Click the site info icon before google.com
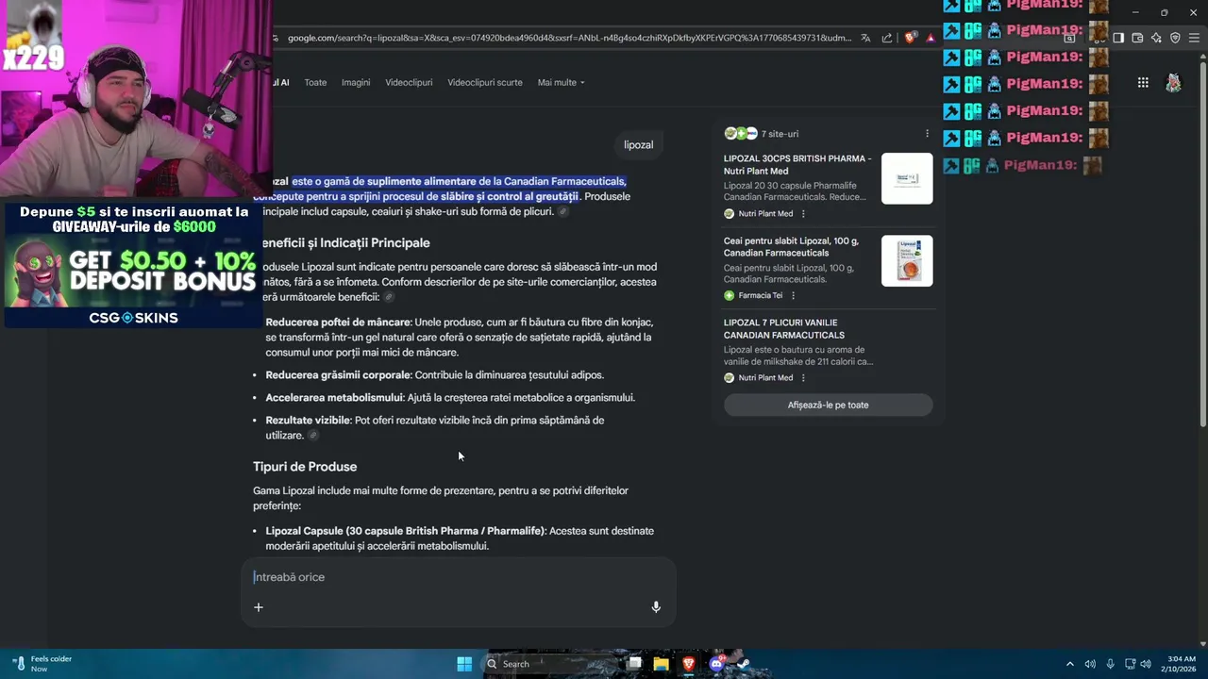The width and height of the screenshot is (1208, 679). pos(276,38)
